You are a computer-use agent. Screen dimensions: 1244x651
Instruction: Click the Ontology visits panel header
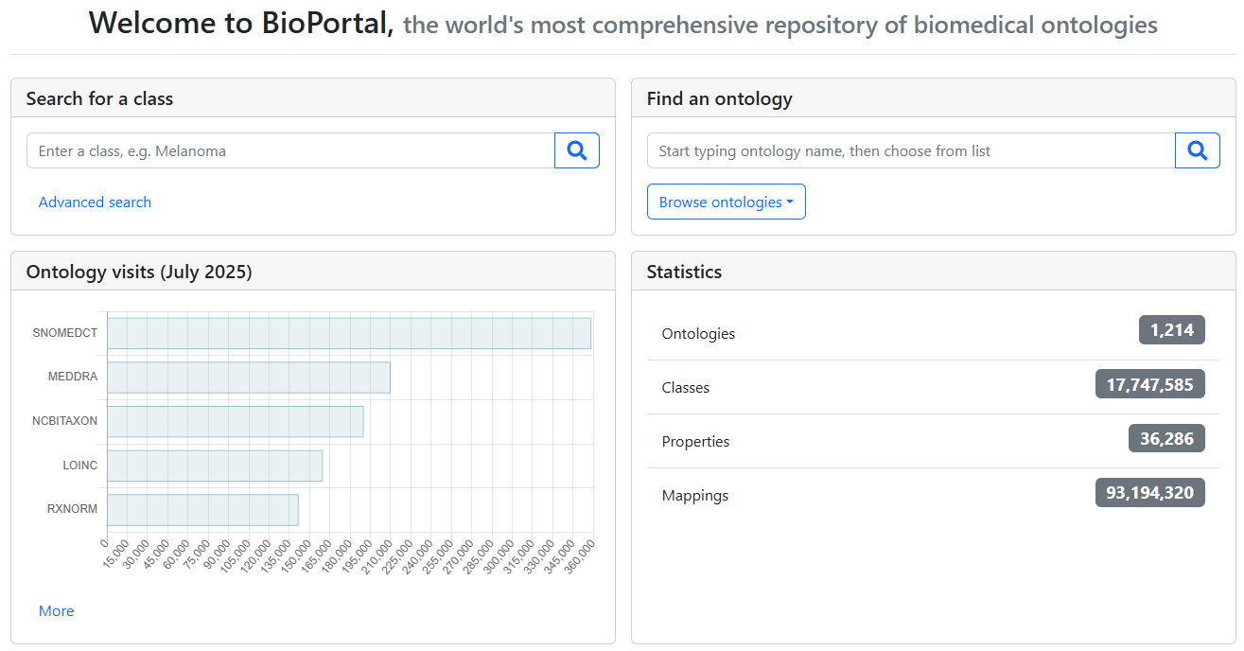coord(139,272)
